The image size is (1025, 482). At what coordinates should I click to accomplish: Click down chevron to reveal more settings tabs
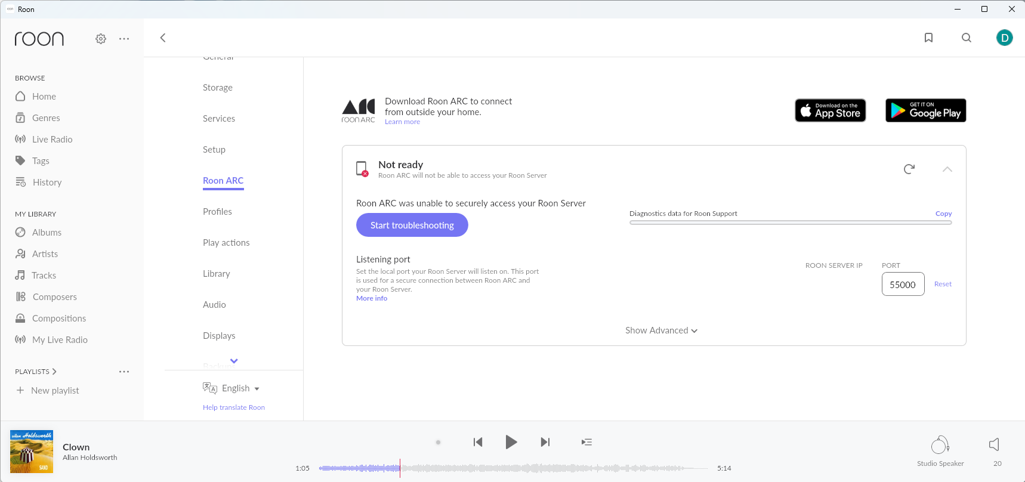click(234, 361)
